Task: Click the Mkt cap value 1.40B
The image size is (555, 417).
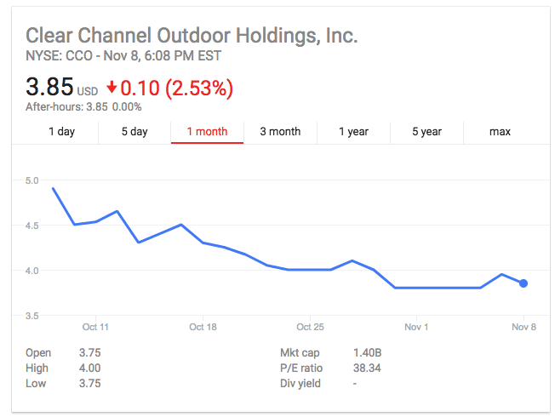Action: point(367,352)
